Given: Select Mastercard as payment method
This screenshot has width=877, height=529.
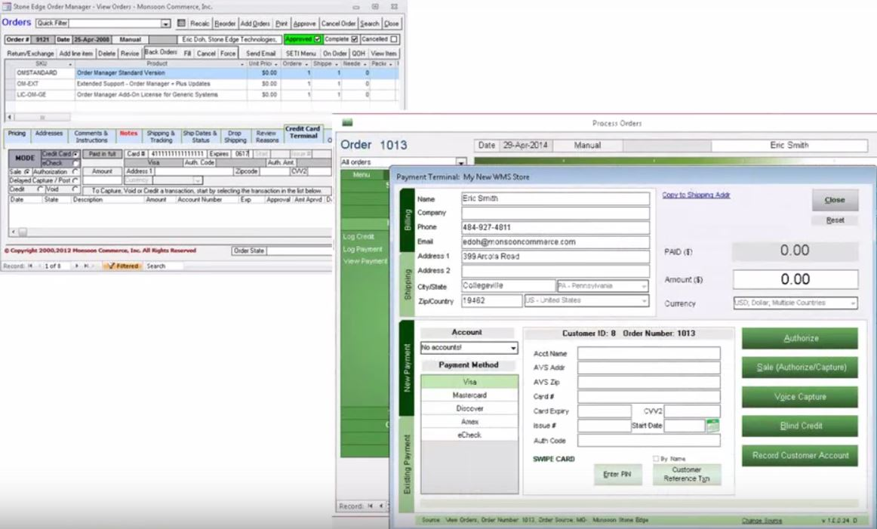Looking at the screenshot, I should 468,395.
